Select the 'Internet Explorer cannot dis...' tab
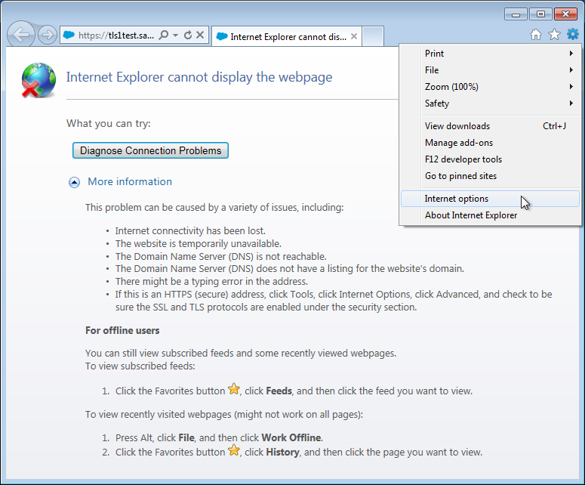 click(287, 36)
